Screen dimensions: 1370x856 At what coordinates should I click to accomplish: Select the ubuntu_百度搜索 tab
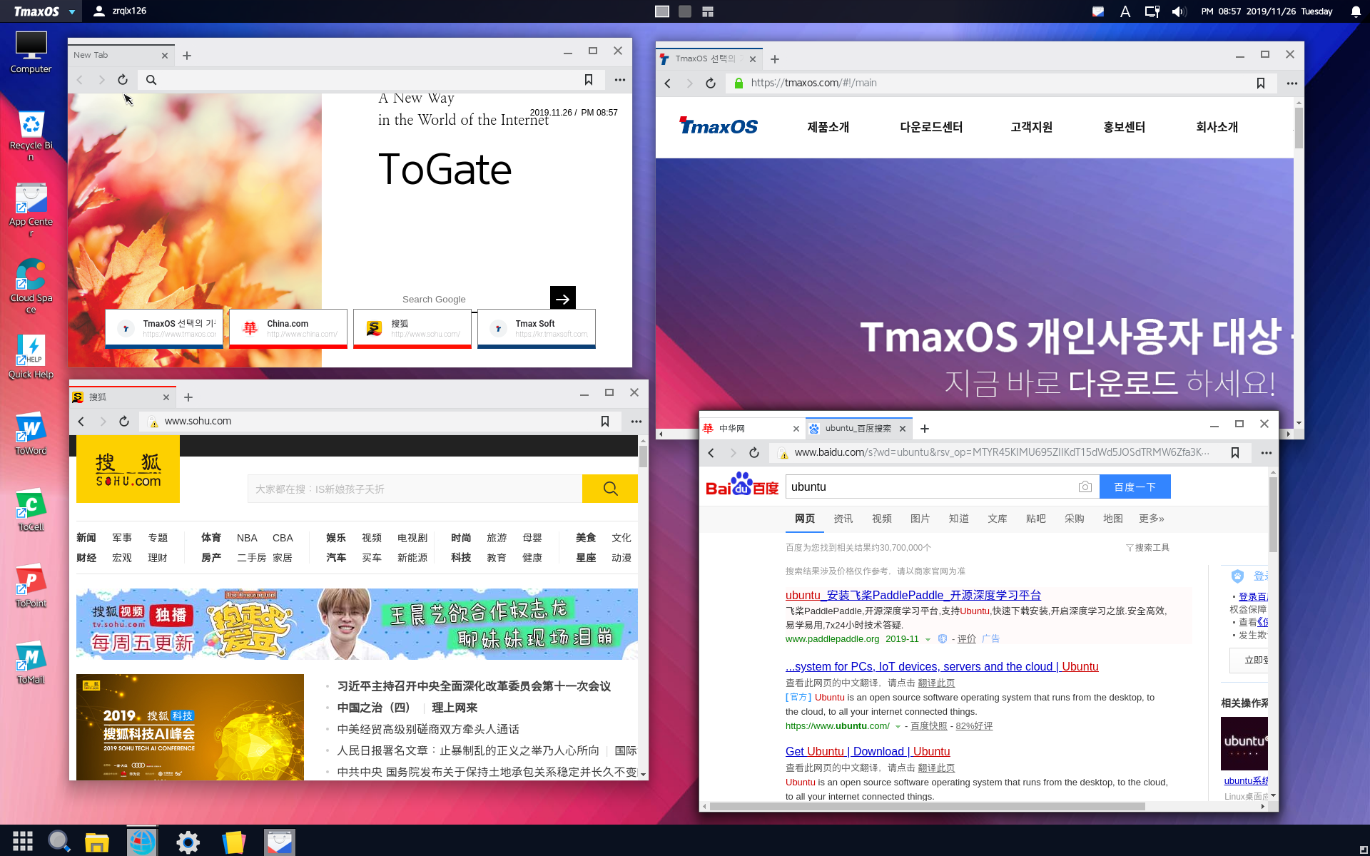pos(858,429)
